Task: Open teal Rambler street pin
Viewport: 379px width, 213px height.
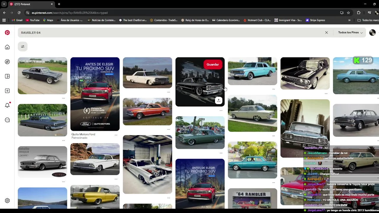Action: (253, 160)
